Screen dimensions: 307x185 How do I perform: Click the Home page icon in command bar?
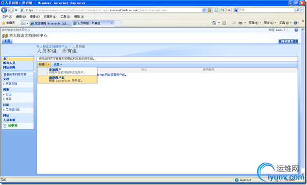214,23
